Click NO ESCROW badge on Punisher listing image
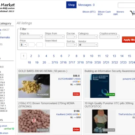The width and height of the screenshot is (135, 135). coord(109,130)
